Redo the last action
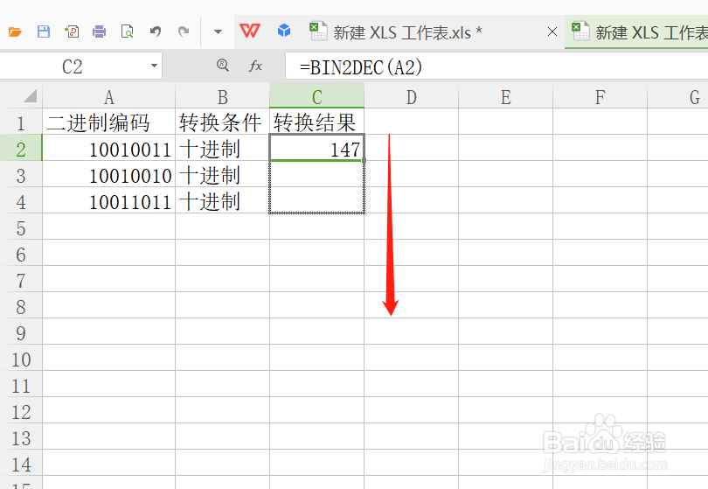The width and height of the screenshot is (708, 489). pyautogui.click(x=184, y=31)
